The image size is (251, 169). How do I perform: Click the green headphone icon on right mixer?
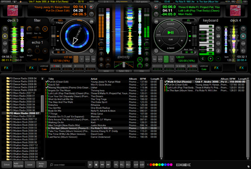tap(140, 60)
